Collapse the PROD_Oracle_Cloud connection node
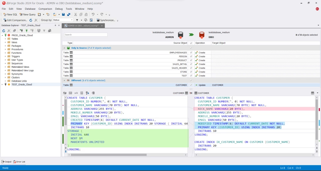This screenshot has width=321, height=171. coord(2,35)
